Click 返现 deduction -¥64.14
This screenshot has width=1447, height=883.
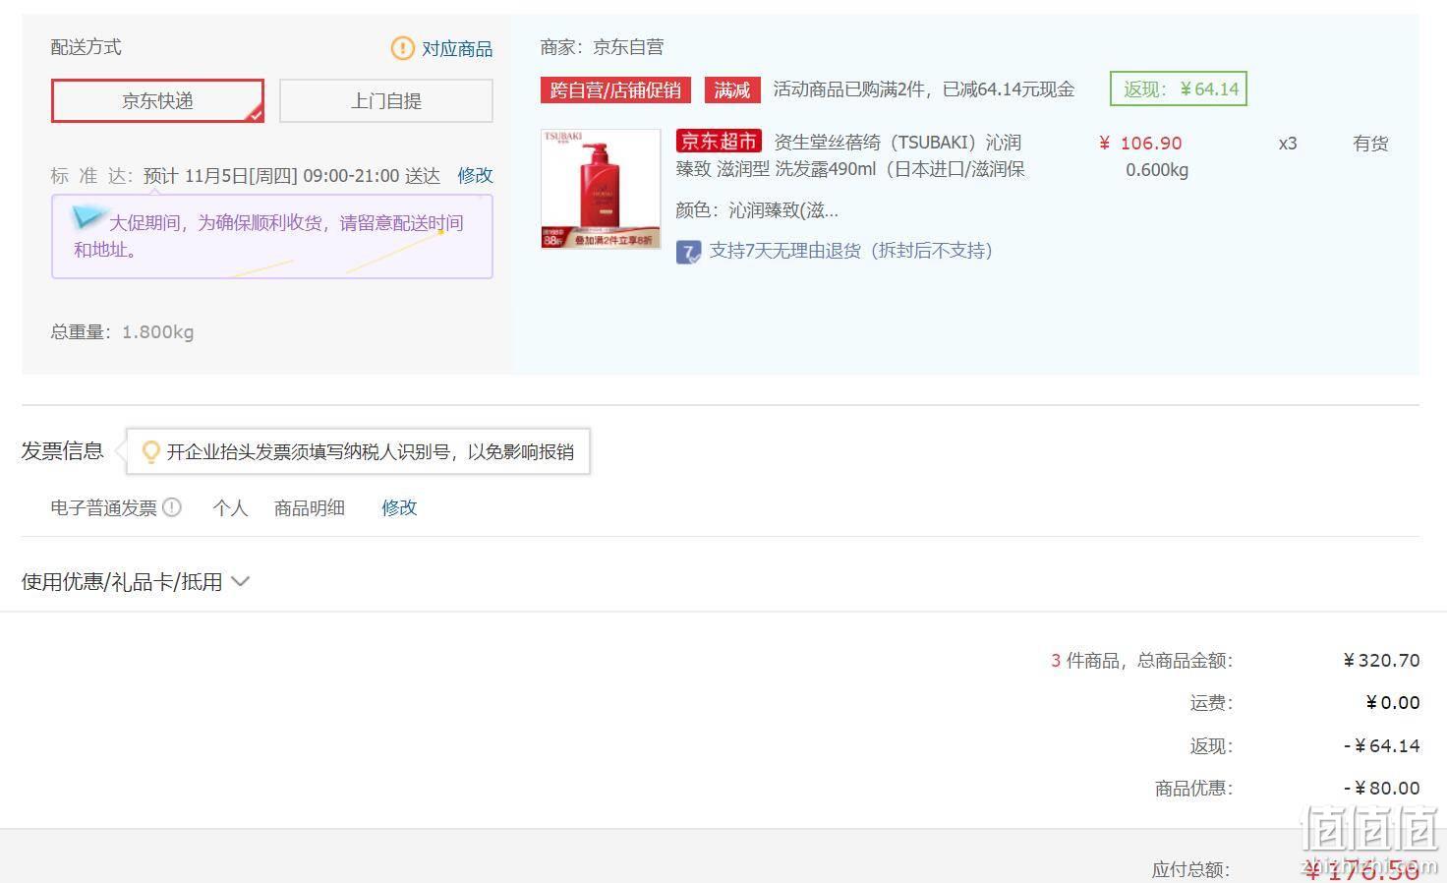click(x=1382, y=746)
